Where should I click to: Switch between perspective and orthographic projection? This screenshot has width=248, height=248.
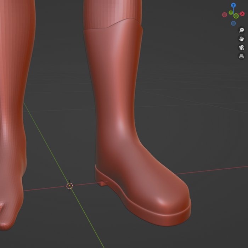click(x=242, y=56)
